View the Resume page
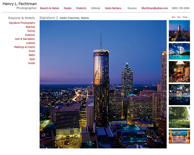 pos(132,8)
